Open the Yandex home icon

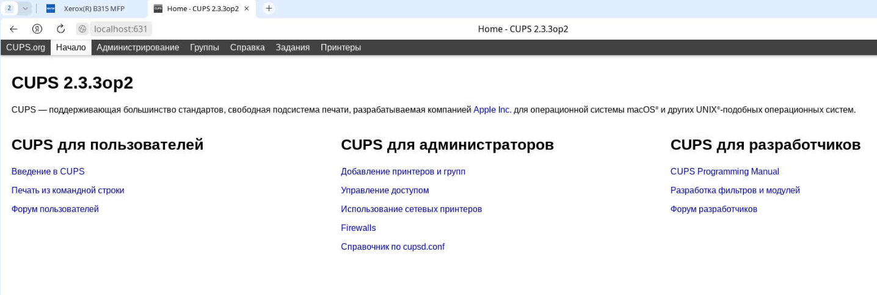pyautogui.click(x=37, y=29)
